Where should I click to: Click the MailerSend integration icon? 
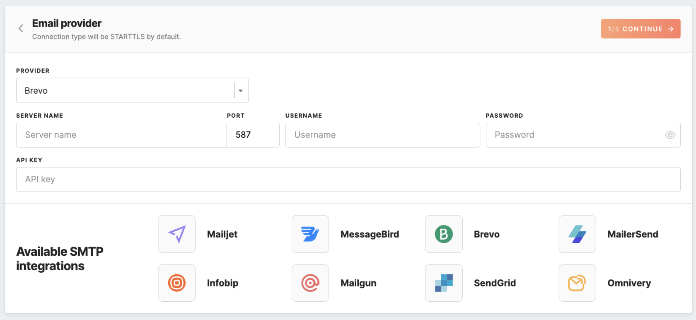coord(577,234)
